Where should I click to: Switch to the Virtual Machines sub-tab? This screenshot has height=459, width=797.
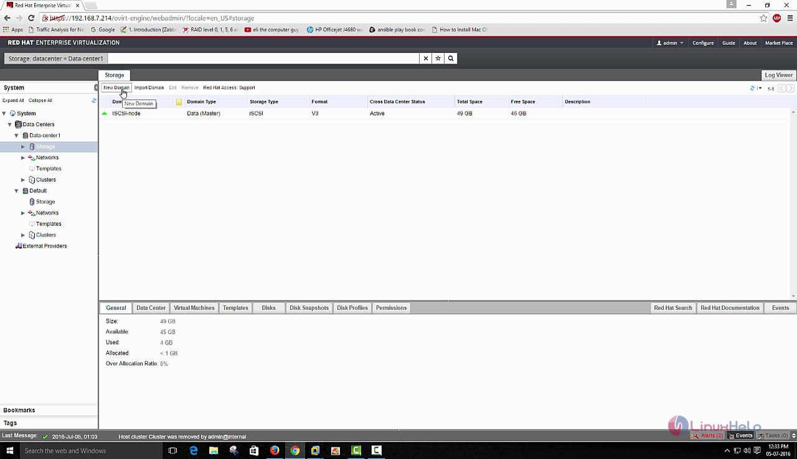[x=194, y=308]
